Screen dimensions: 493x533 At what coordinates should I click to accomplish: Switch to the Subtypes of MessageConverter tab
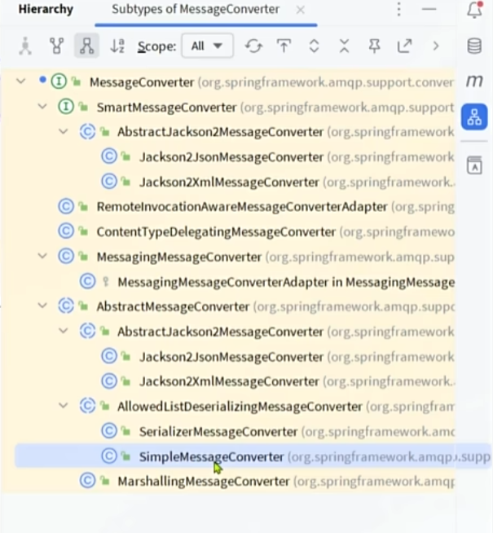[x=196, y=9]
